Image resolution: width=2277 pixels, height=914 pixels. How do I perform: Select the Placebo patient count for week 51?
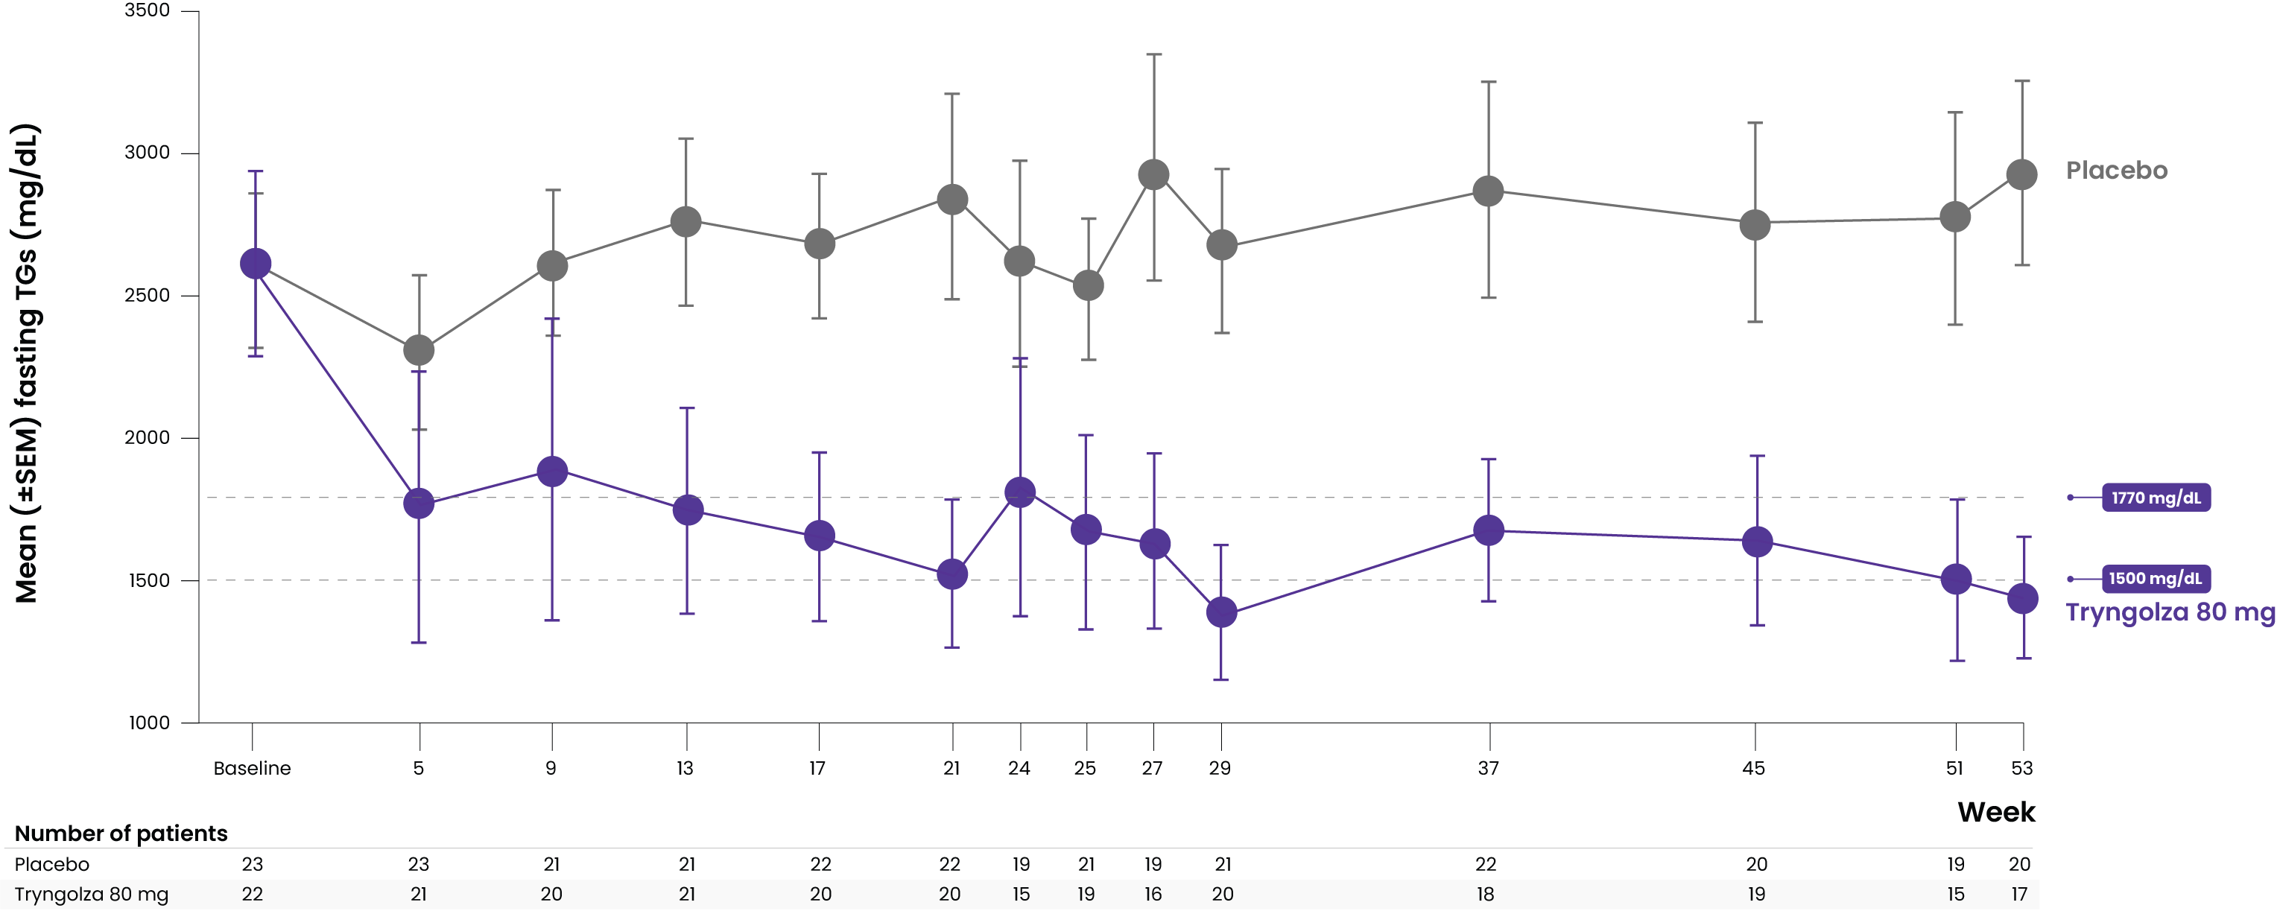pyautogui.click(x=1956, y=865)
